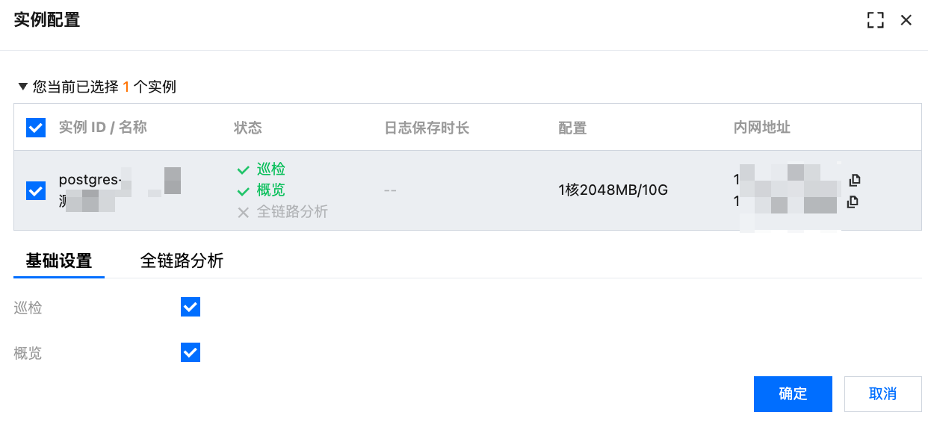Collapse the selected instances list triangle
This screenshot has height=424, width=928.
pyautogui.click(x=22, y=87)
